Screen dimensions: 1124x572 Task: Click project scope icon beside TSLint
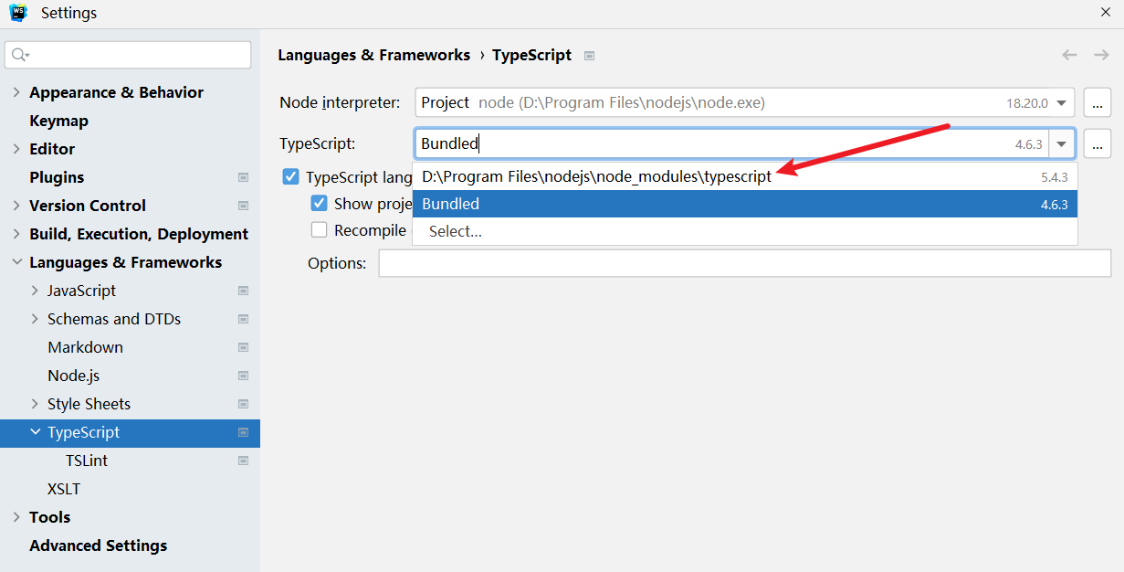243,461
